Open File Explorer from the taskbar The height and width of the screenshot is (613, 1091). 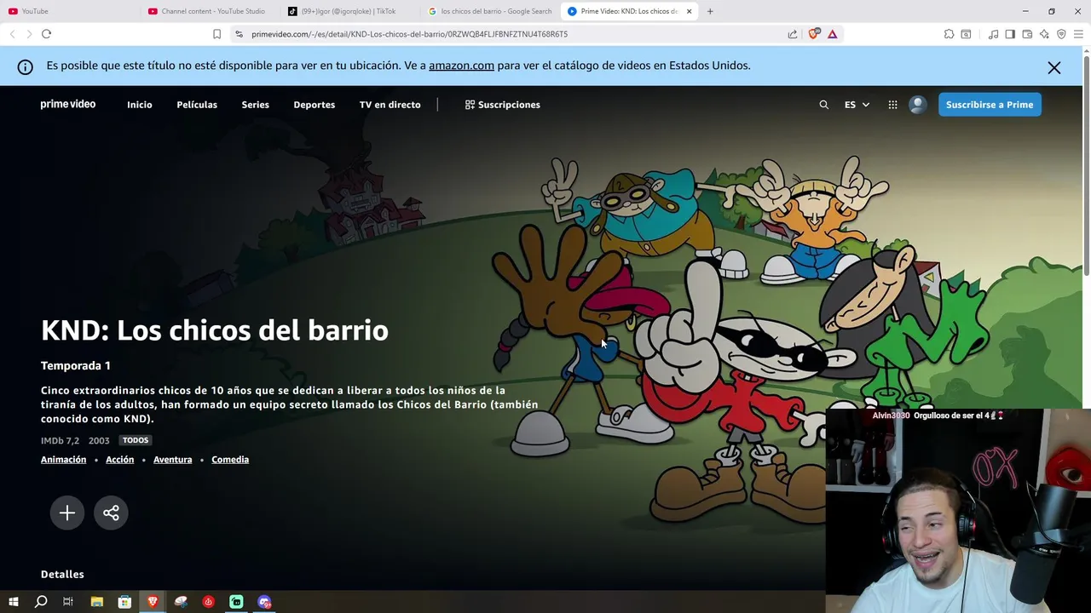(x=97, y=602)
